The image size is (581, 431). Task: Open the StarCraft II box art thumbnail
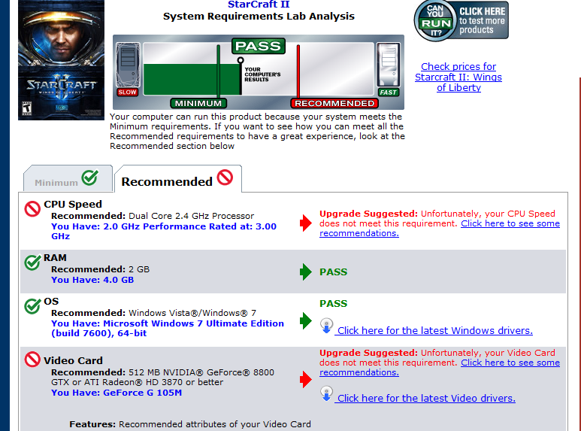click(61, 59)
